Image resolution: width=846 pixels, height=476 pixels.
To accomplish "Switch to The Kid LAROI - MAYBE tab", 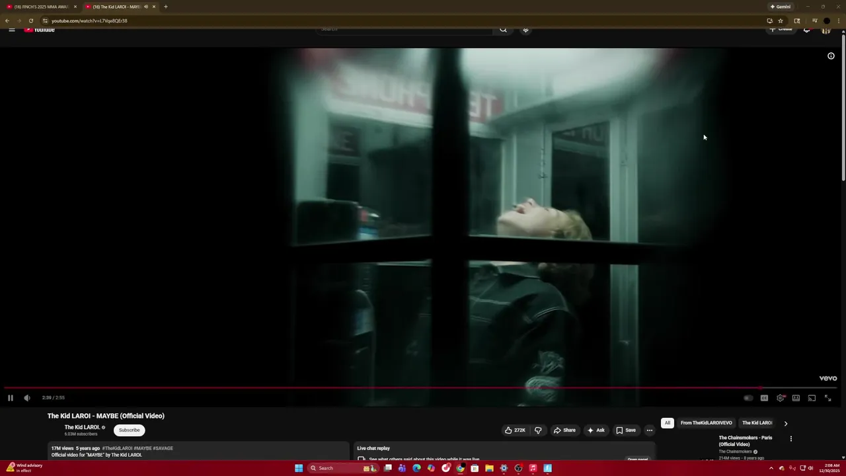I will coord(120,7).
